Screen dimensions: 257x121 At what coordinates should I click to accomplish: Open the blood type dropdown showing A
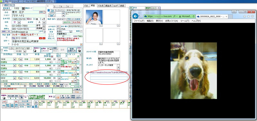(44, 22)
